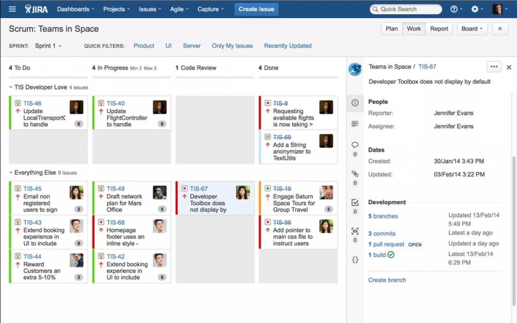Screen dimensions: 517x323
Task: Open the help question-mark menu
Action: click(456, 9)
